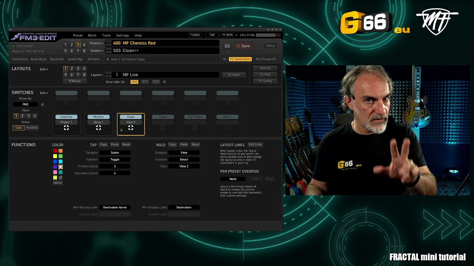This screenshot has height=266, width=474.
Task: Switch to view 4 under Switches
Action: point(35,116)
